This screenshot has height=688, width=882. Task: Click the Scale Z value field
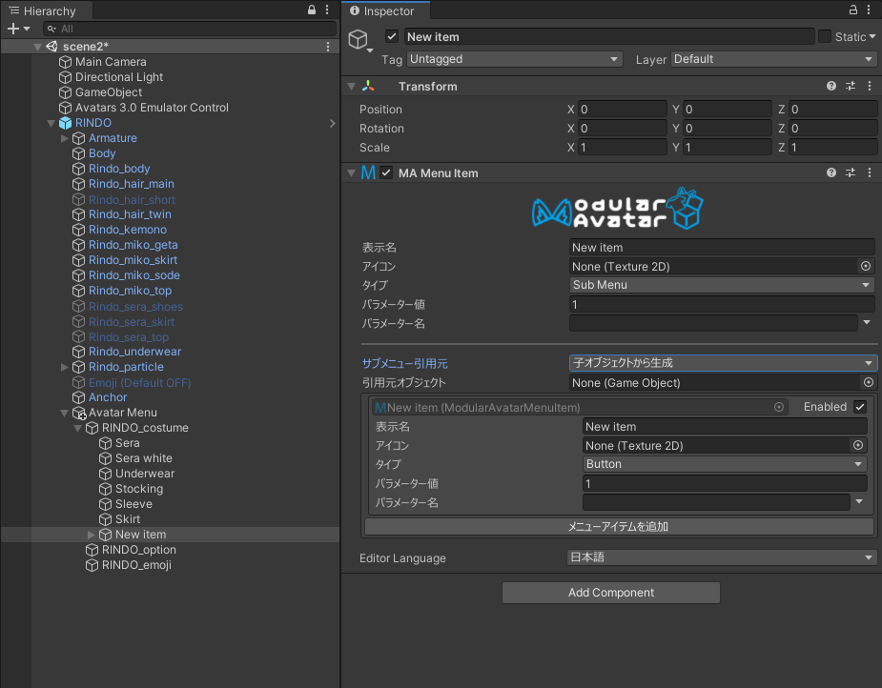(833, 148)
